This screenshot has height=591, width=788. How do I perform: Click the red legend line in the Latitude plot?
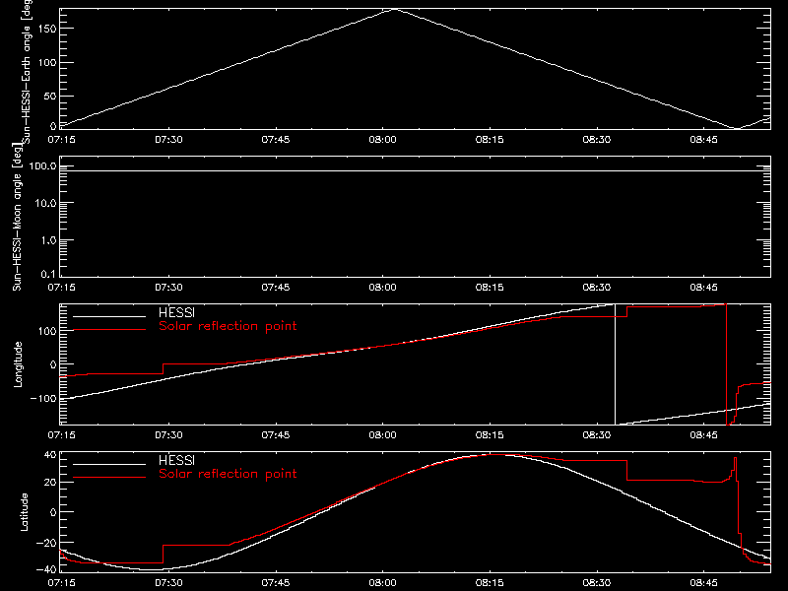point(109,478)
